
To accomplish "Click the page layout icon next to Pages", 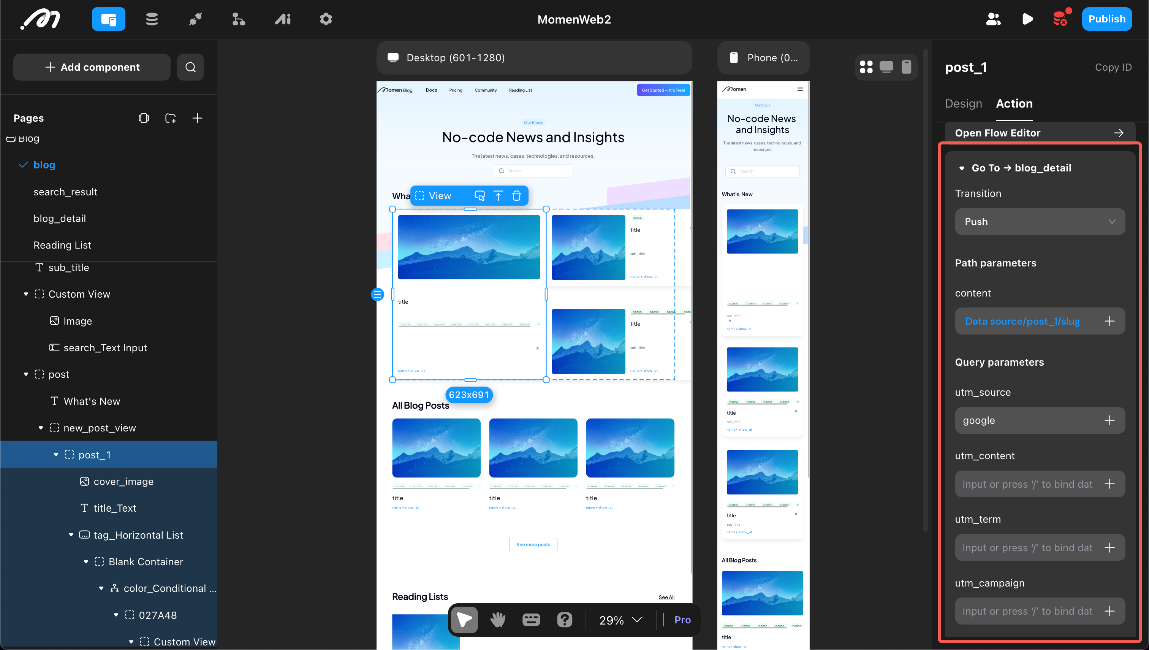I will click(144, 118).
